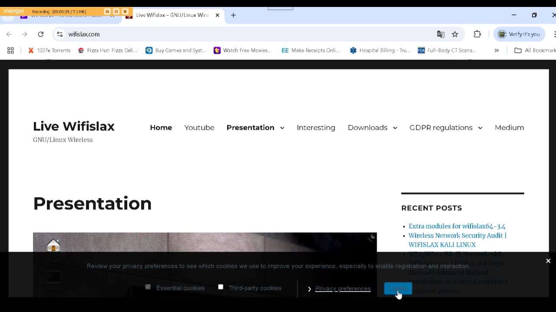The height and width of the screenshot is (312, 556).
Task: Open Presentation menu item
Action: point(250,127)
